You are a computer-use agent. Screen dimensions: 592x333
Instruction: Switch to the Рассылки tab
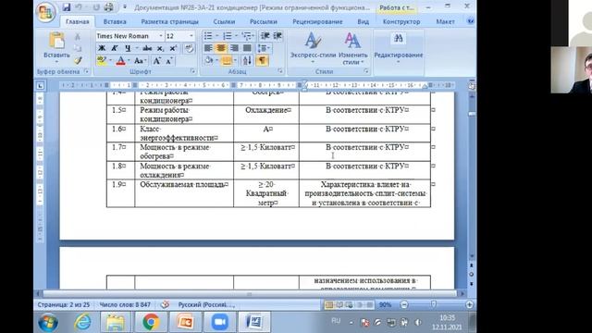(263, 21)
